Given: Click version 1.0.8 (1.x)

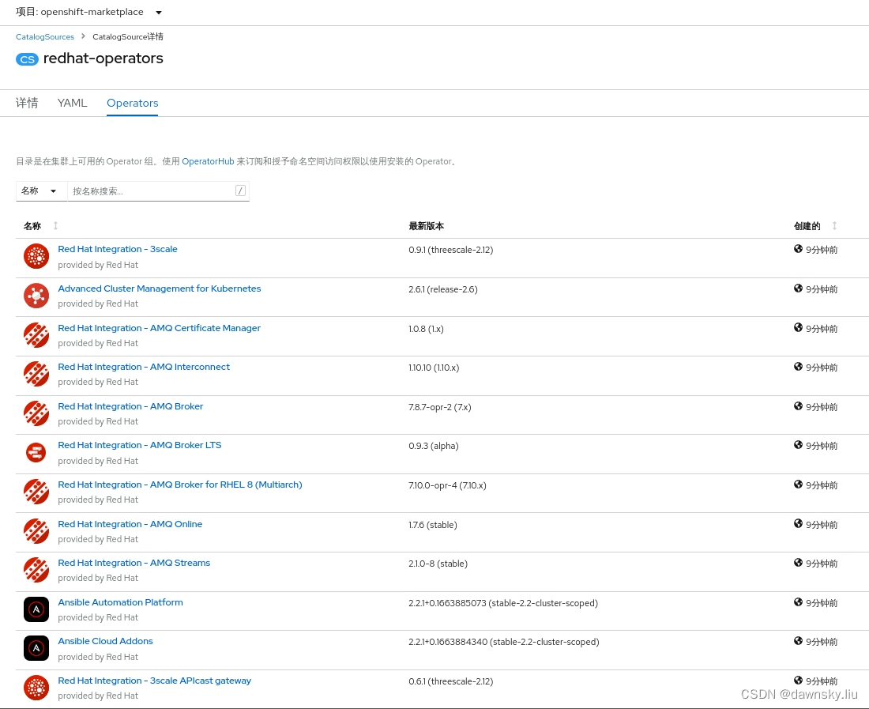Looking at the screenshot, I should [x=426, y=329].
